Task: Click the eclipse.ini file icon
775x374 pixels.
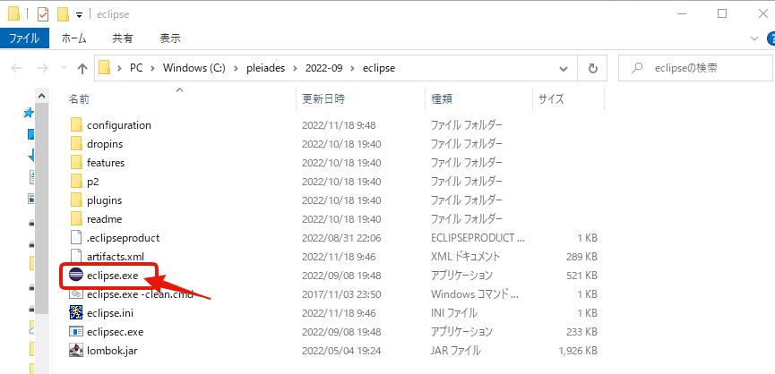Action: point(75,312)
